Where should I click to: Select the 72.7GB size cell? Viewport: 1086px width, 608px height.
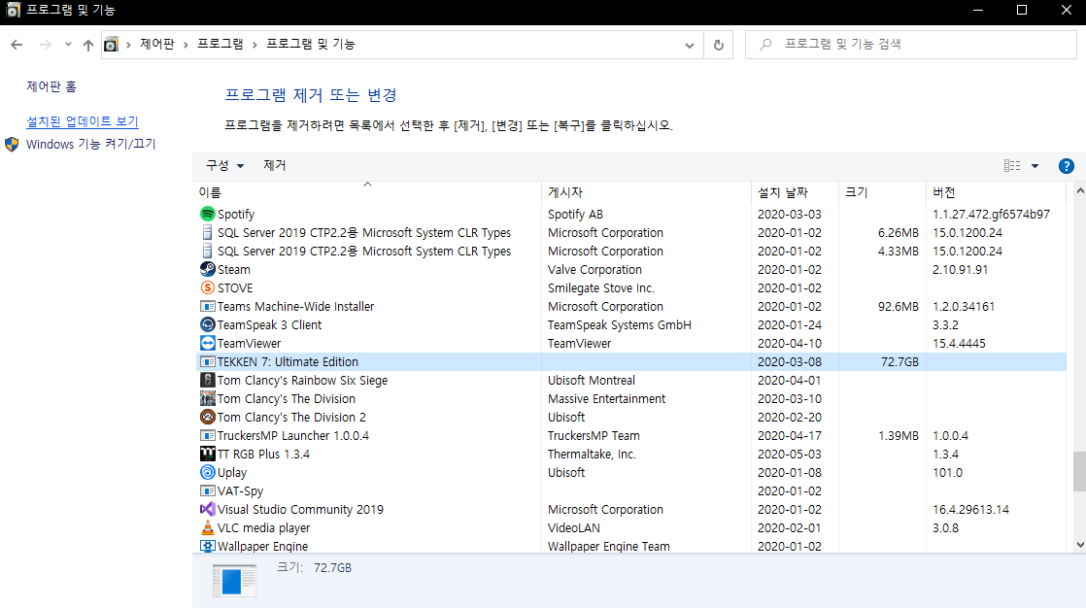(x=899, y=361)
